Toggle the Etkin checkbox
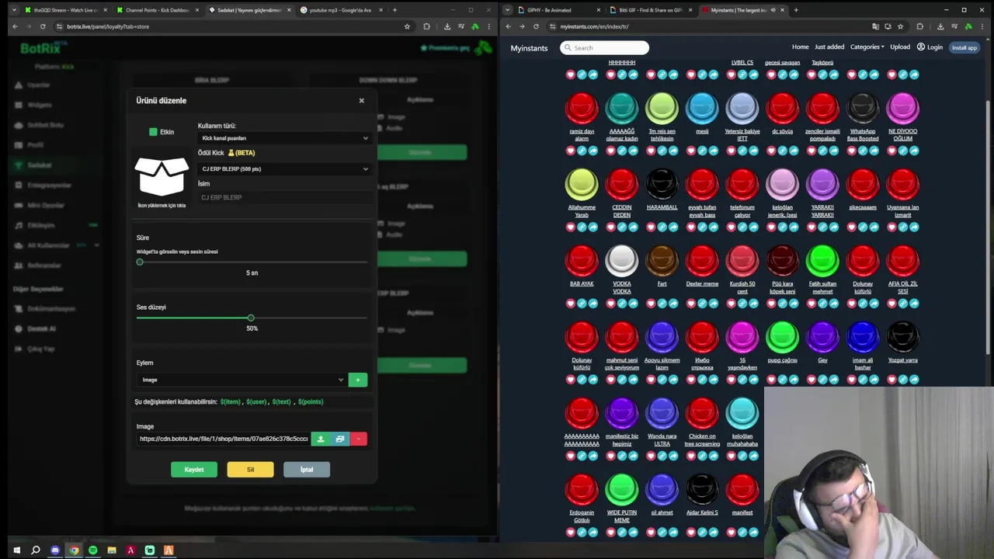 (x=153, y=132)
